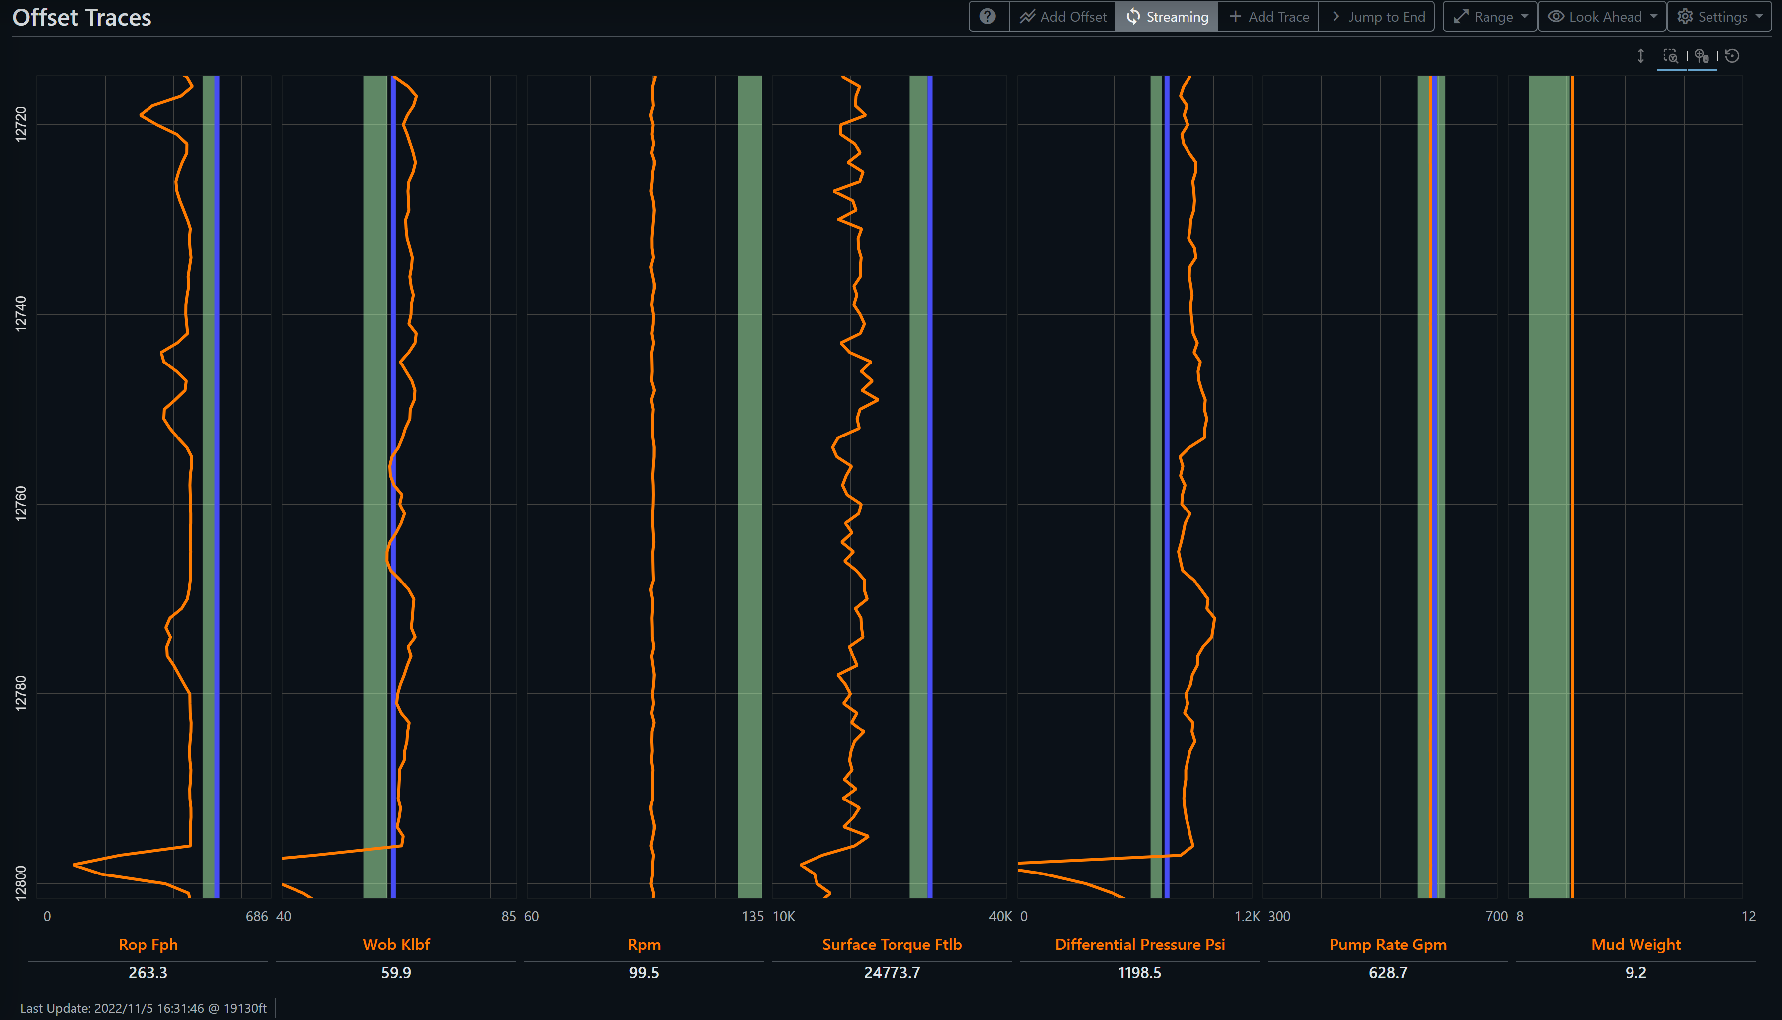1782x1020 pixels.
Task: Toggle the mouse wheel zoom tool
Action: (1702, 56)
